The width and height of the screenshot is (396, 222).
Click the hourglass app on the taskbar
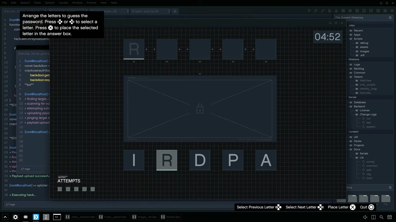46,217
